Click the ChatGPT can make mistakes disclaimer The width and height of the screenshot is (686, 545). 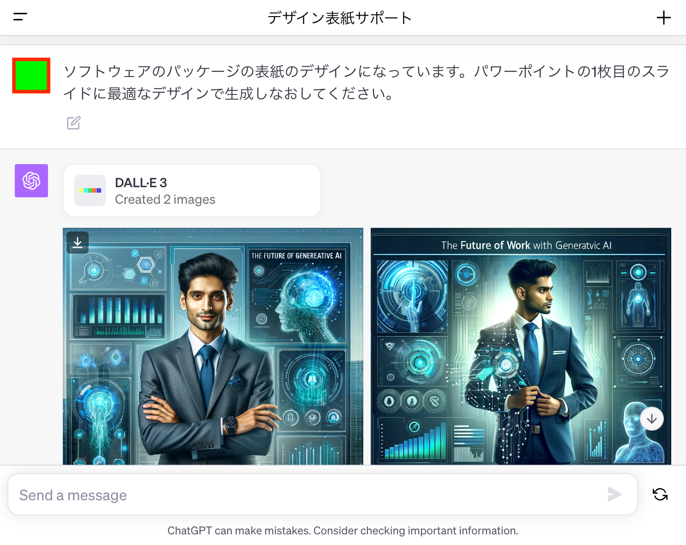pos(343,530)
